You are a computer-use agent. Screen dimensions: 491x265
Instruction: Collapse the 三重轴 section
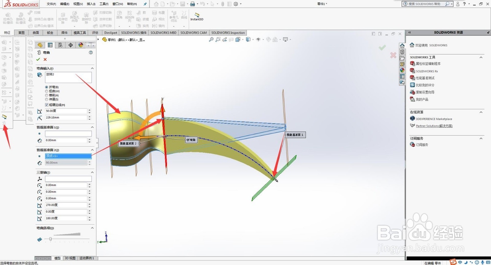tap(92, 172)
